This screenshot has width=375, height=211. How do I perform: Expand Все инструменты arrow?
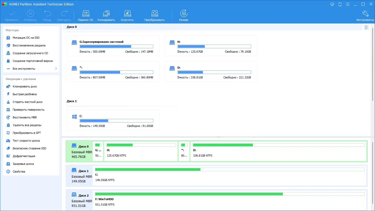pos(56,69)
